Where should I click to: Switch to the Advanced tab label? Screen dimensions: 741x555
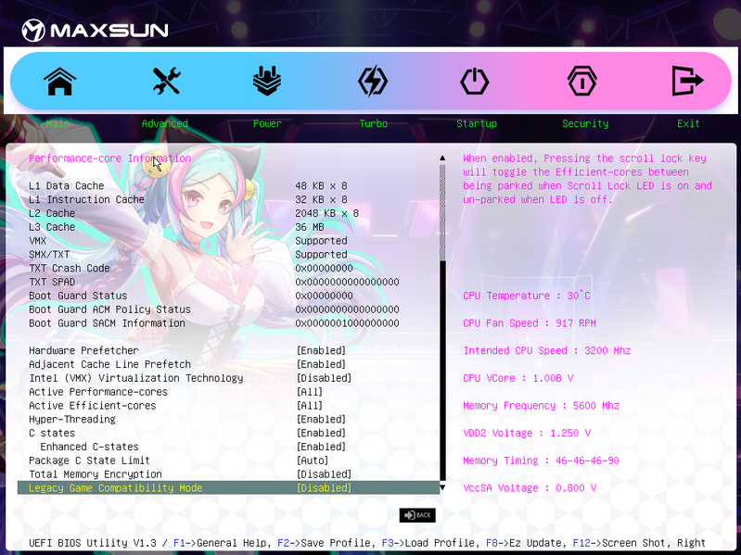tap(165, 123)
